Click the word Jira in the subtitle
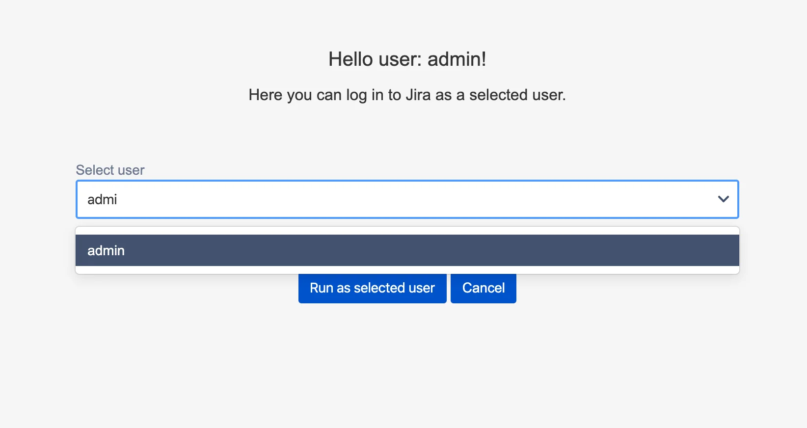The height and width of the screenshot is (428, 807). click(418, 95)
